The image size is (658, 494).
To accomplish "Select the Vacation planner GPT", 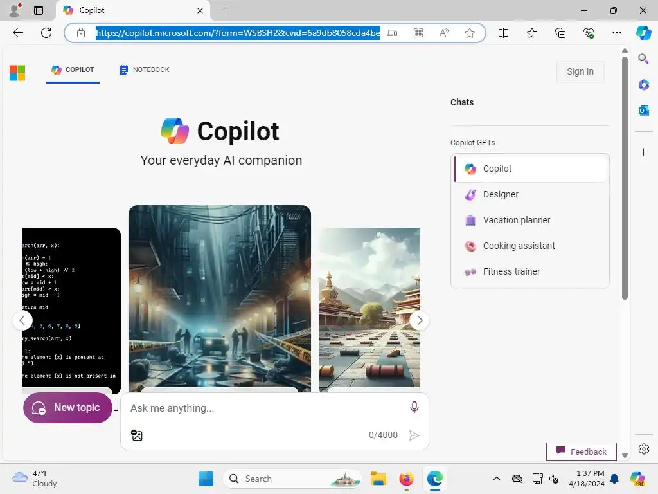I will [531, 220].
